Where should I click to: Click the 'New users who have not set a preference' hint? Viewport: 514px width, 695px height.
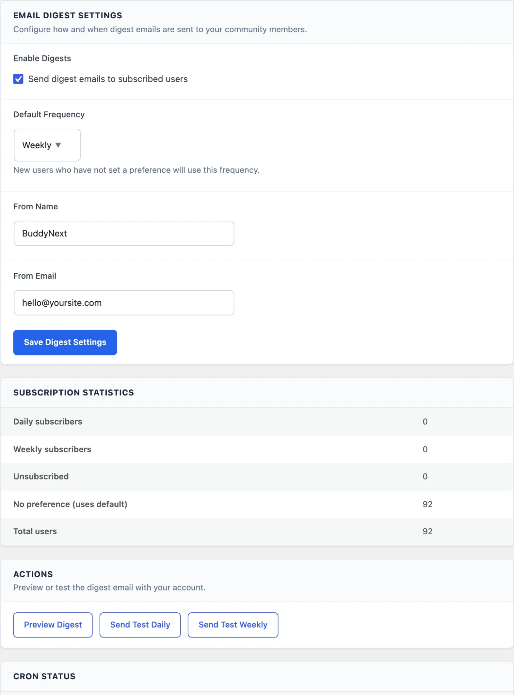pyautogui.click(x=137, y=170)
